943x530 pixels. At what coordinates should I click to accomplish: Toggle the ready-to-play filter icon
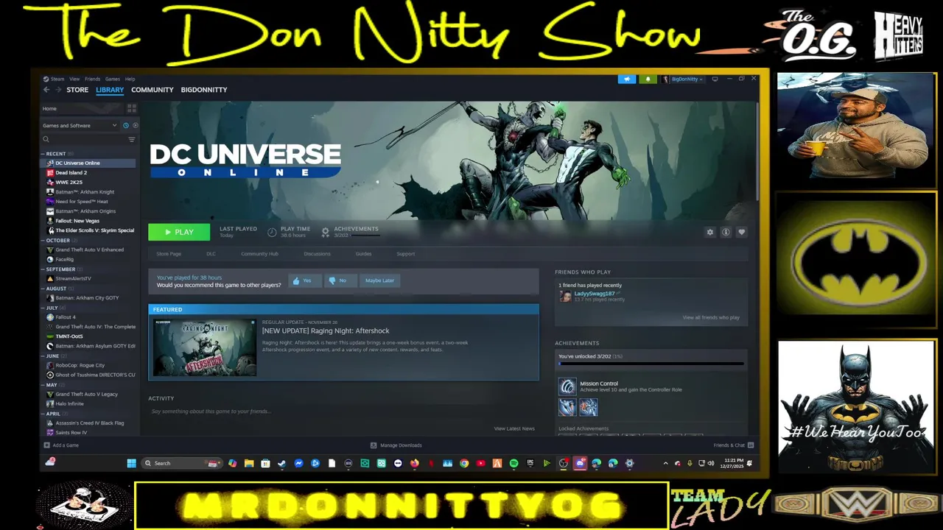pos(135,126)
